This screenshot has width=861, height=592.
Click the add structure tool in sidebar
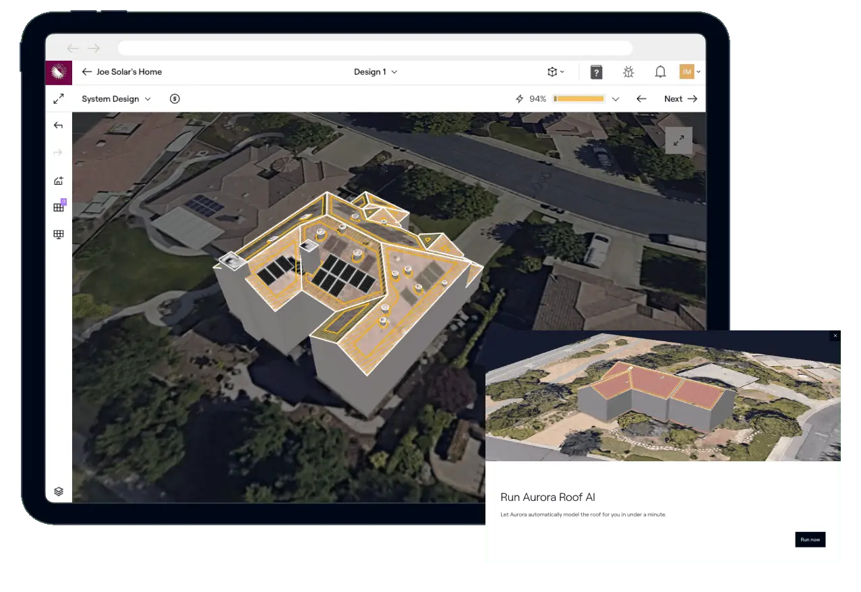[59, 181]
